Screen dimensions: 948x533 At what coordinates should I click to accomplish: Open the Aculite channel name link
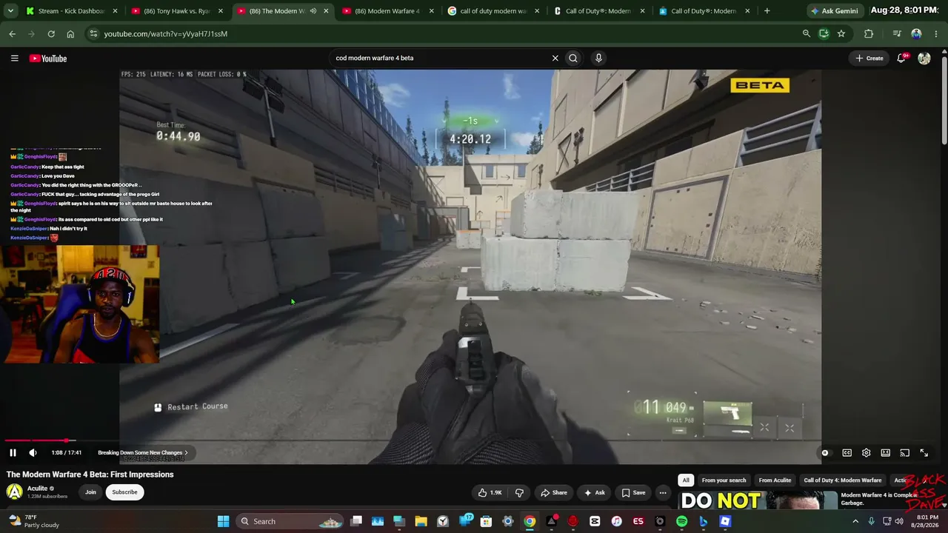[37, 489]
